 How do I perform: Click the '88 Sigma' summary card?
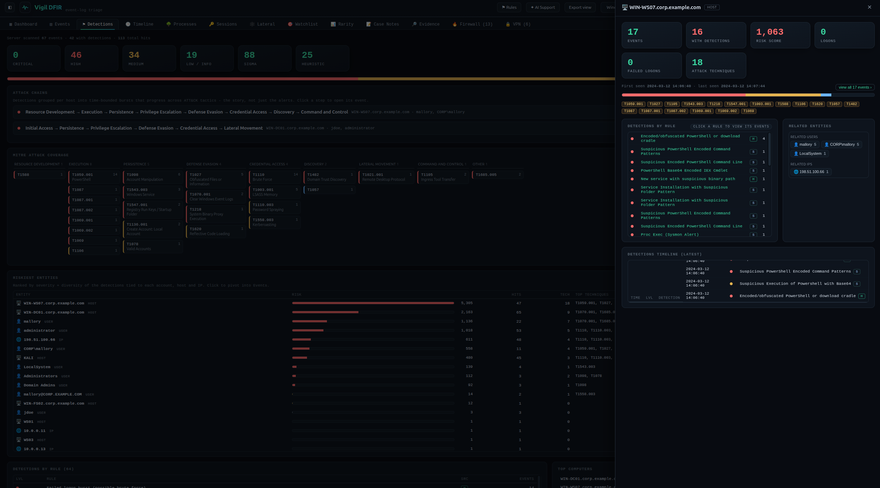pos(265,58)
